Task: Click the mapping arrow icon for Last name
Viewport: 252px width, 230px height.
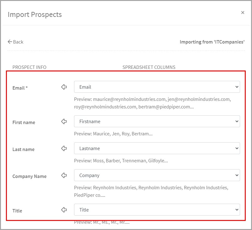Action: [x=64, y=149]
